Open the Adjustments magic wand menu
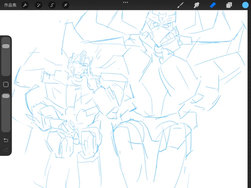Screen dimensions: 251x188 click(x=39, y=5)
